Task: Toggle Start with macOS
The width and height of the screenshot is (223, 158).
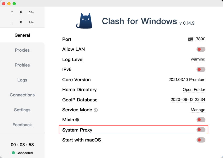Action: (x=201, y=140)
